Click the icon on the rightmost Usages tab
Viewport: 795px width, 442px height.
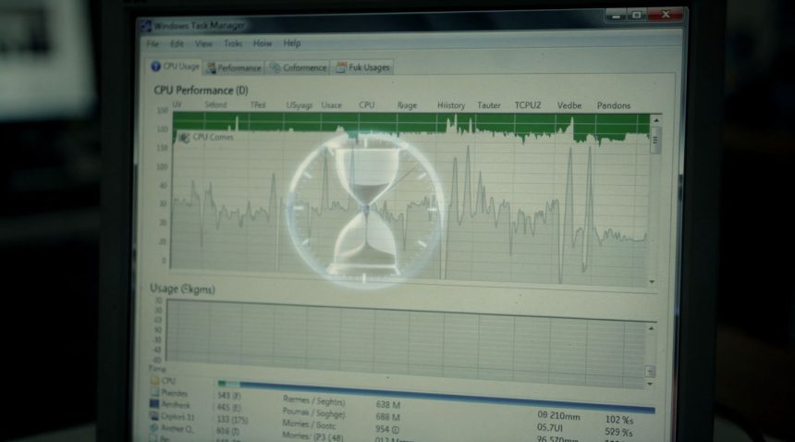pos(341,68)
